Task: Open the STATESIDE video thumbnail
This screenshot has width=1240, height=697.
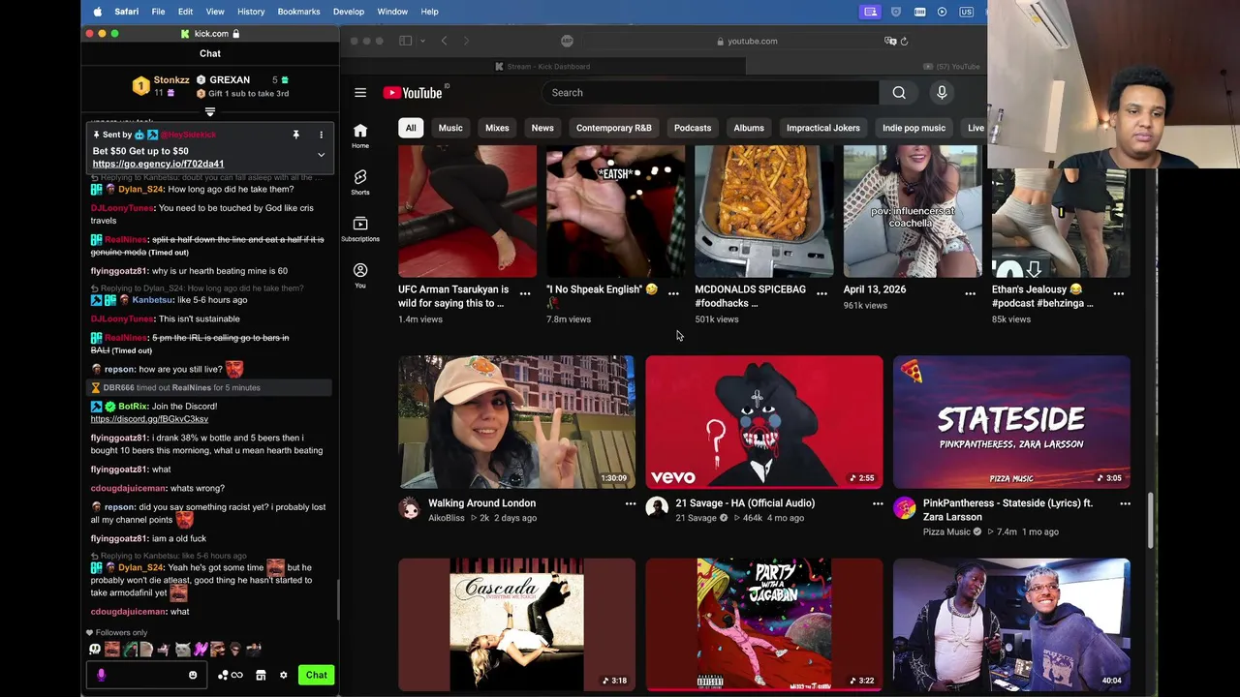Action: coord(1011,422)
